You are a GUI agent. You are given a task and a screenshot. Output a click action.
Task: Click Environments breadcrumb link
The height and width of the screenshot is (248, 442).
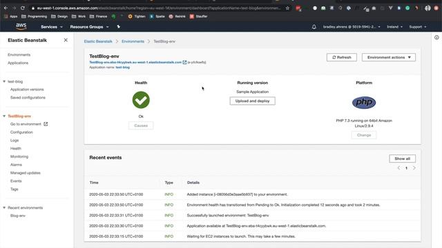point(133,41)
